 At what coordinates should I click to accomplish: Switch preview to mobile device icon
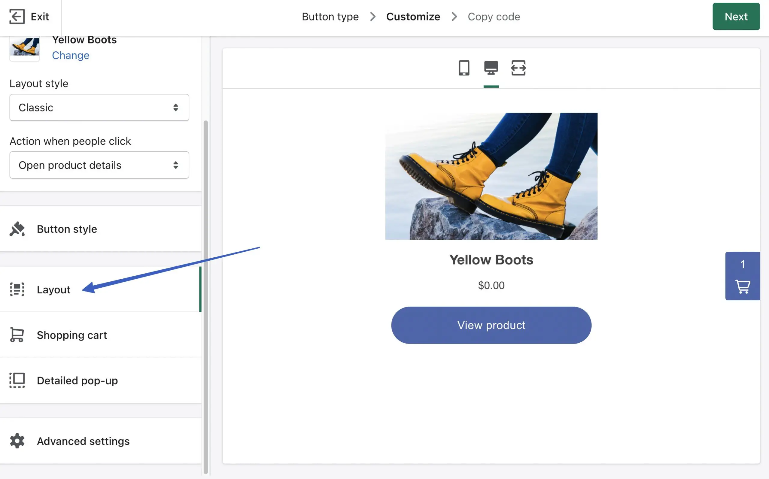point(464,68)
